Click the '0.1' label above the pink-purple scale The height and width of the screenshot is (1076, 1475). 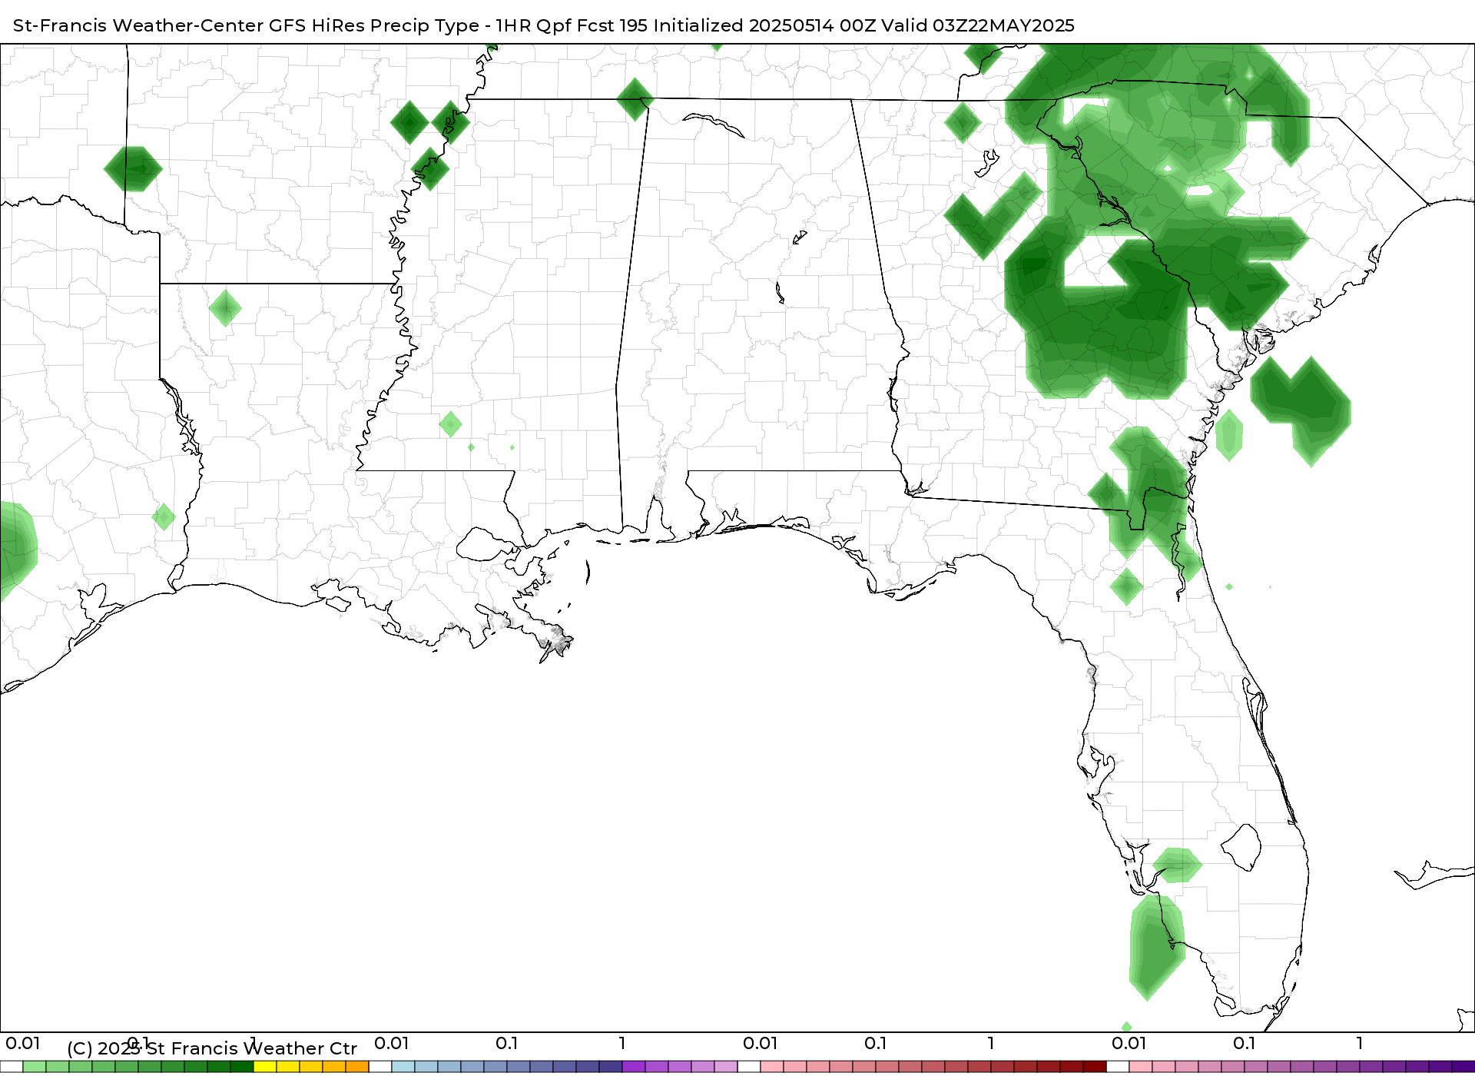[1245, 1044]
